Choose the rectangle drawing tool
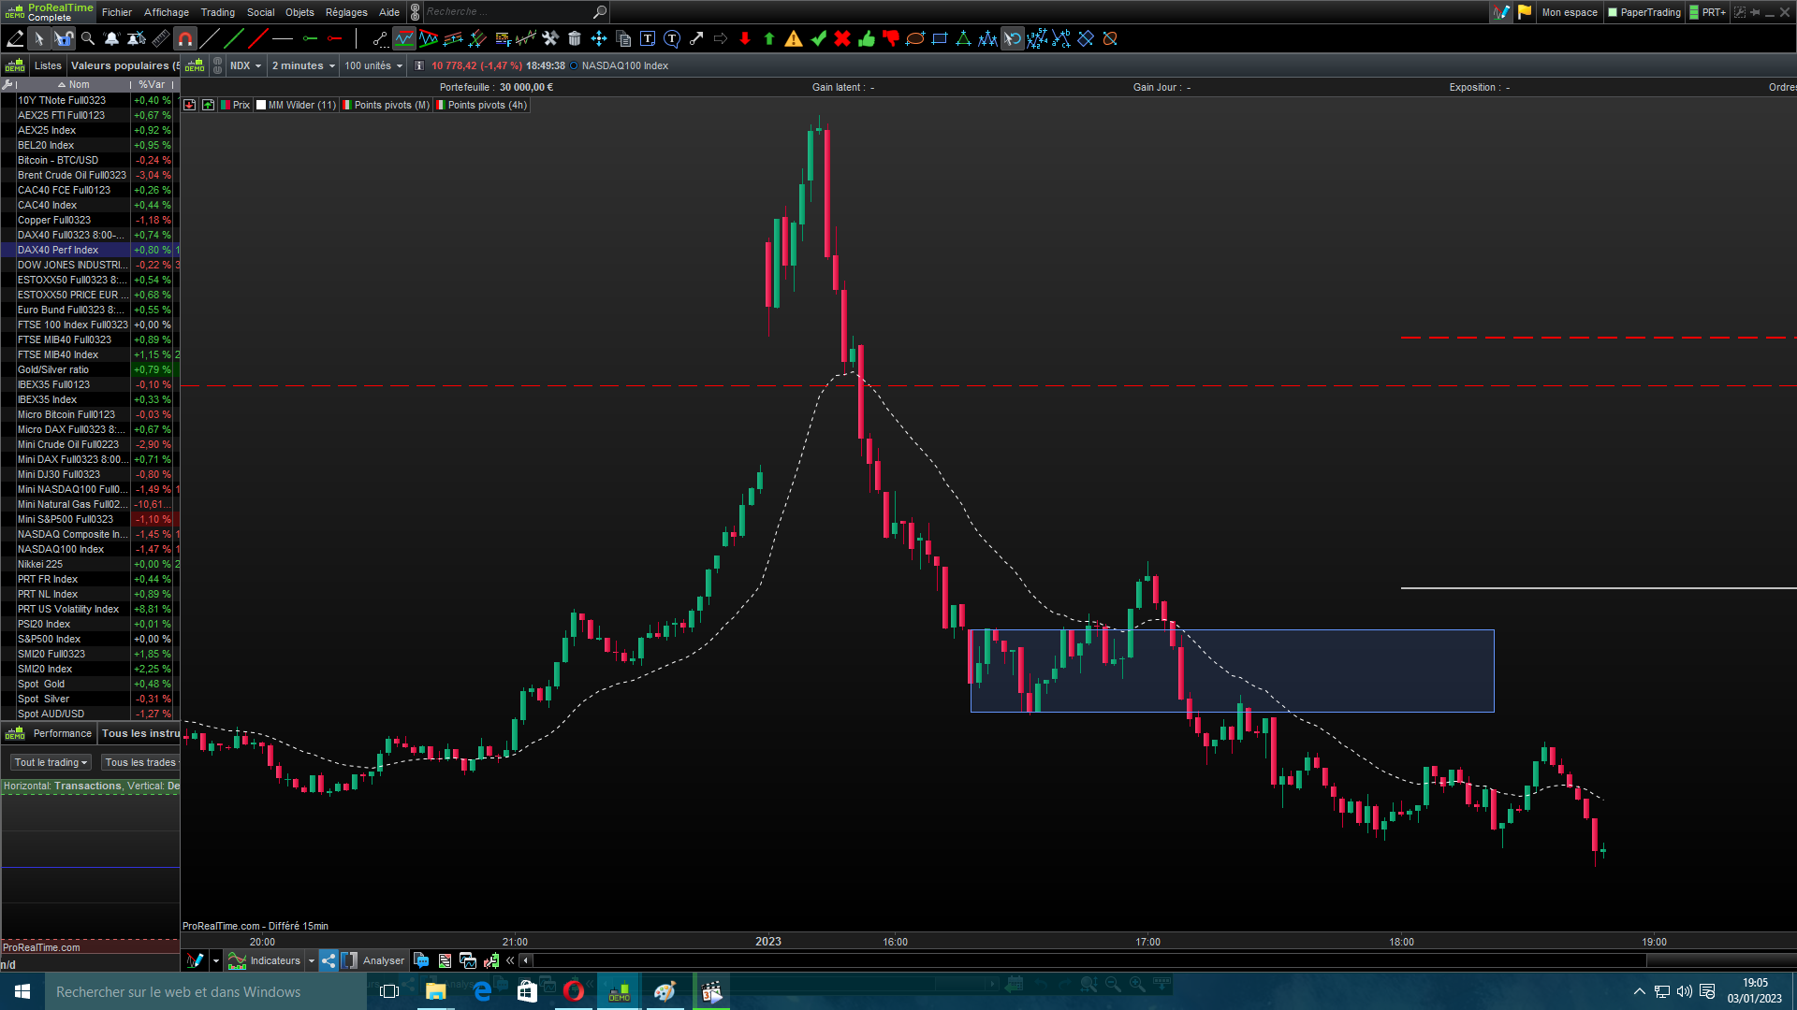 940,38
